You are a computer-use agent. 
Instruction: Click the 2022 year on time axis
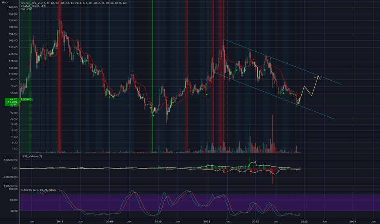[255, 221]
